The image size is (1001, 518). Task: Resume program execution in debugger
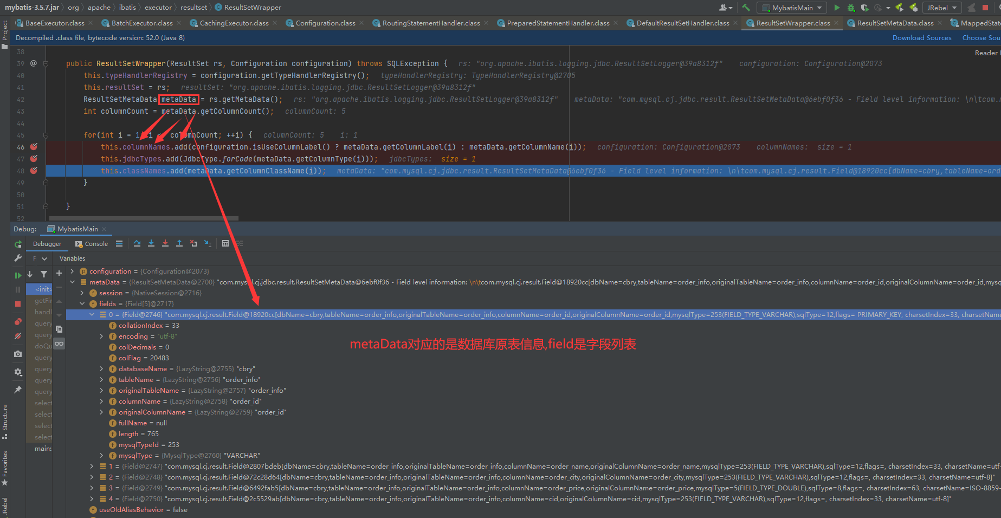coord(18,275)
